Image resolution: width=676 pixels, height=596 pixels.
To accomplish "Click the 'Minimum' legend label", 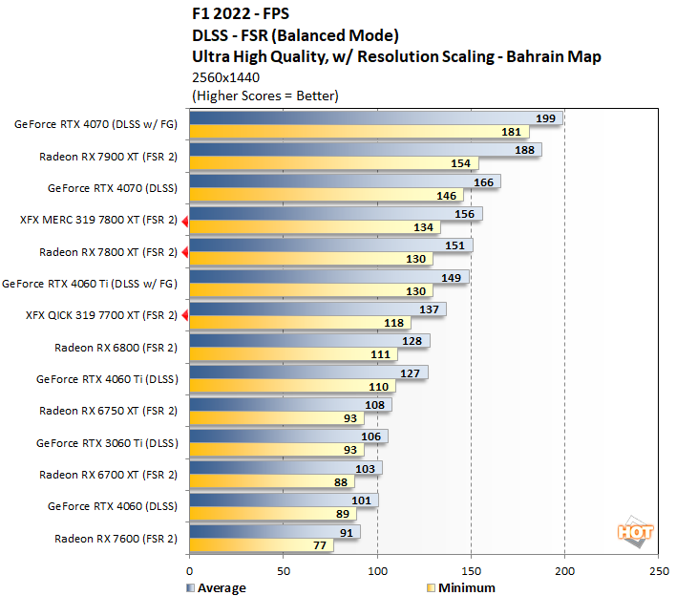I will (467, 587).
